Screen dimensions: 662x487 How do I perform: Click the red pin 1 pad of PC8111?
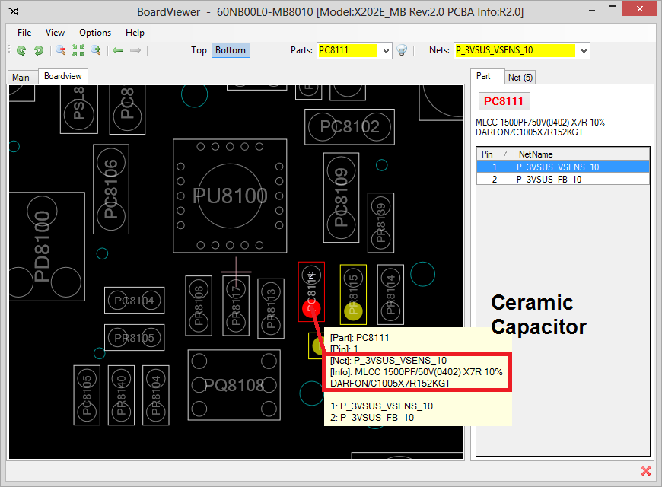click(x=311, y=309)
